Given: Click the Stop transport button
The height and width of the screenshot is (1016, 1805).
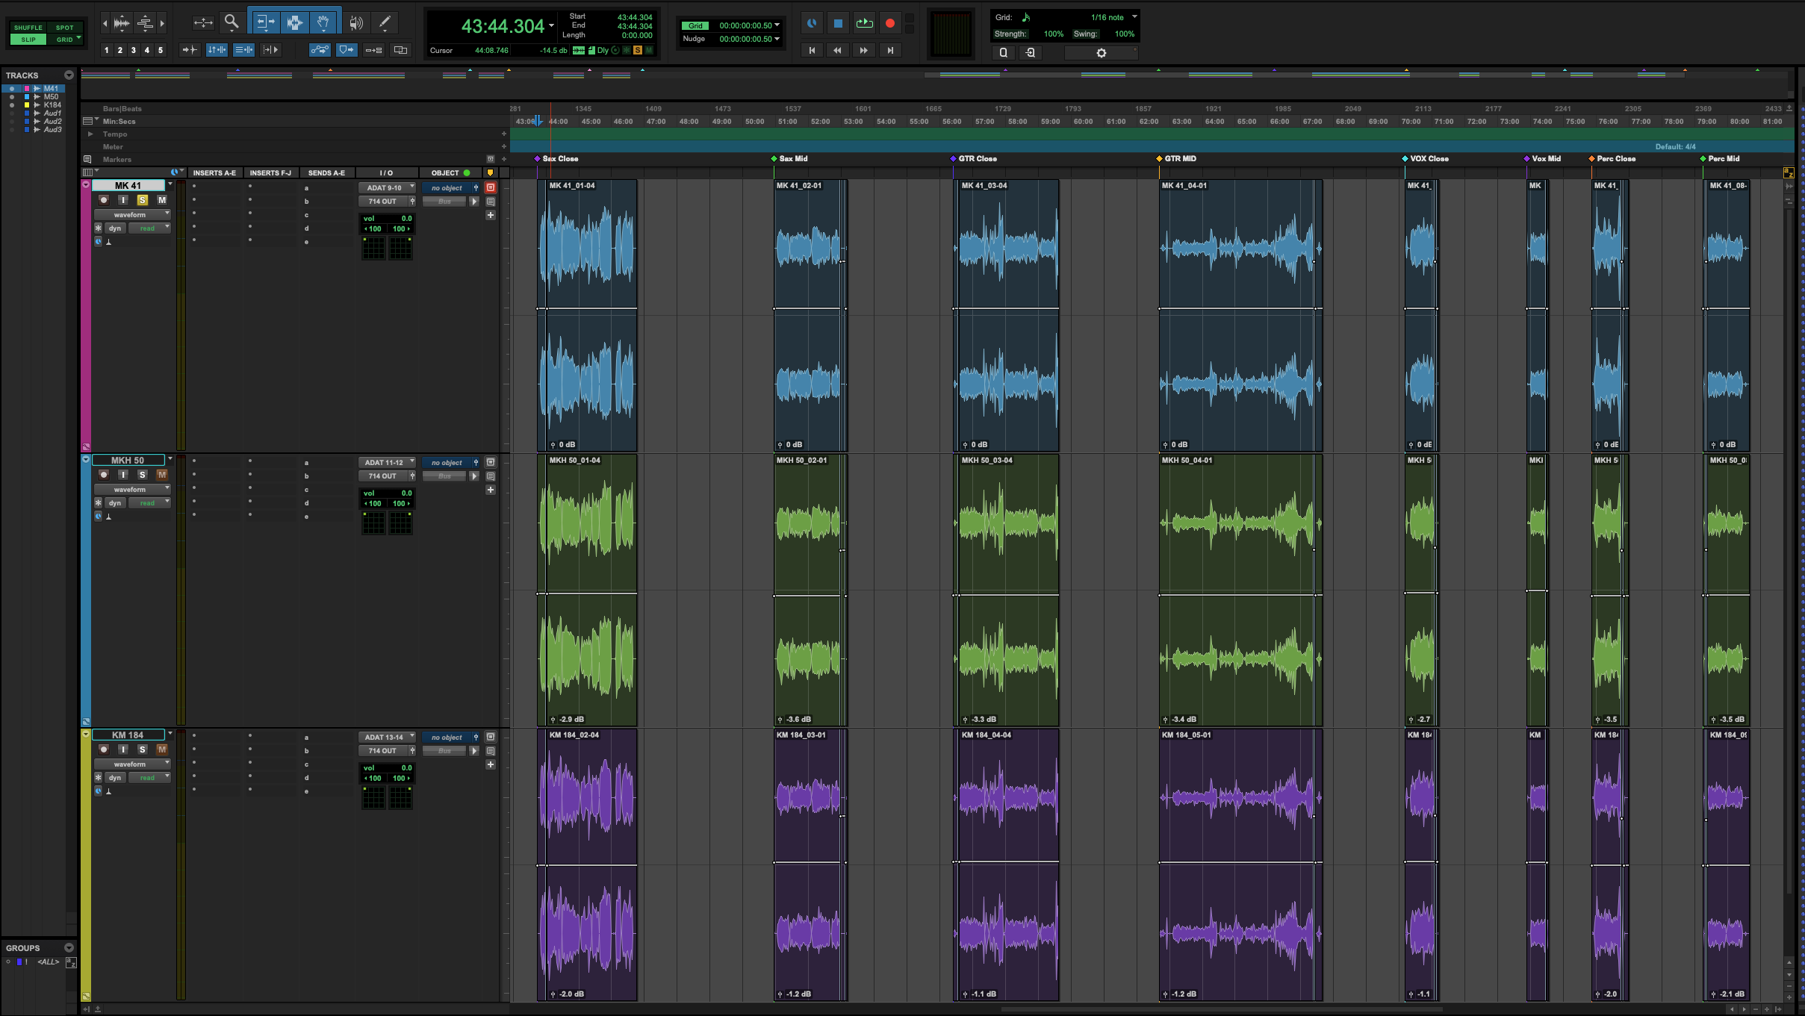Looking at the screenshot, I should coord(838,23).
